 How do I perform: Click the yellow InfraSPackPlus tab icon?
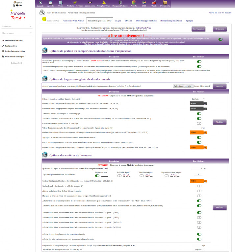click(44, 19)
